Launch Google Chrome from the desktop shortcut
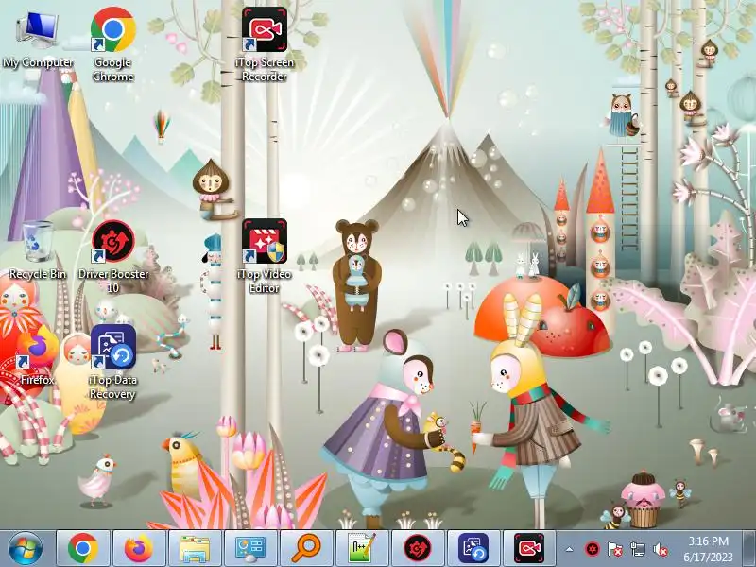The image size is (756, 567). [112, 43]
